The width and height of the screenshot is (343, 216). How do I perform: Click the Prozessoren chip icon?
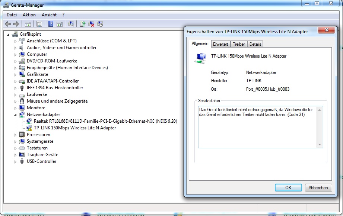[x=22, y=135]
